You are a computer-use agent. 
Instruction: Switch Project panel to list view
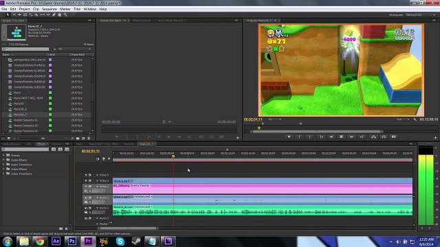point(3,139)
